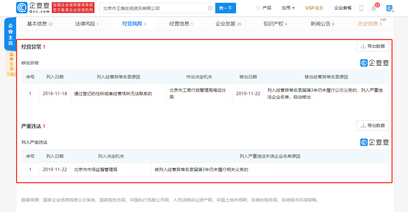Click the 作出决定机关 column header
Image resolution: width=408 pixels, height=212 pixels.
coord(199,77)
